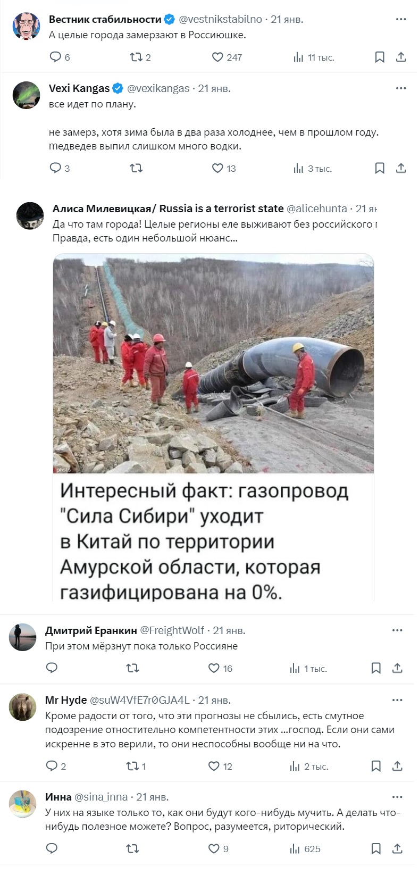419x883 pixels.
Task: Share the Vexi Kangas tweet
Action: tap(401, 168)
